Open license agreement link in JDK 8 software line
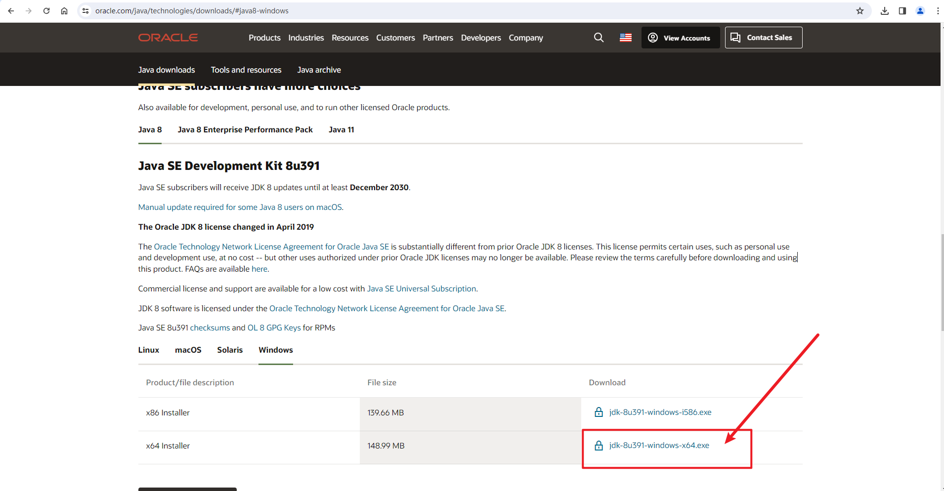This screenshot has height=491, width=944. (x=387, y=308)
